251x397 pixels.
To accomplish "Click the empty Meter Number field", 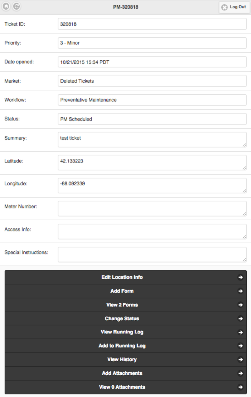I will 152,208.
